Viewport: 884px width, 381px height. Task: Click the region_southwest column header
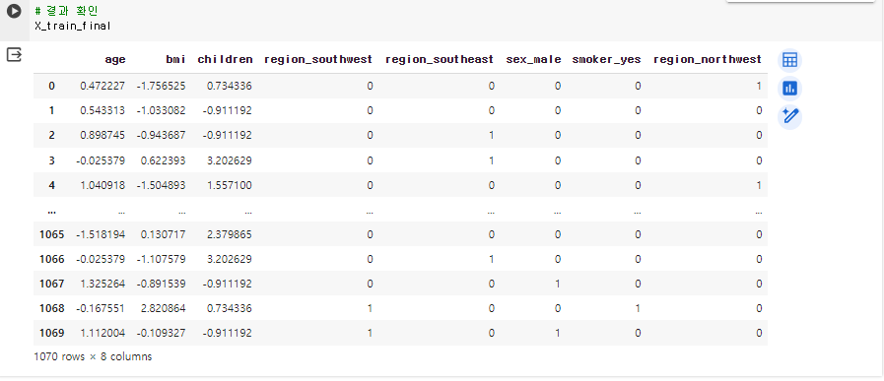(318, 59)
